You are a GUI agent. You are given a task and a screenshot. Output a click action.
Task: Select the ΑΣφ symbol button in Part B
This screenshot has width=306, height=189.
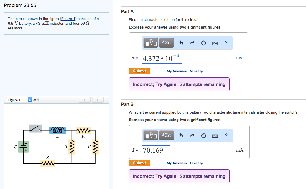(166, 135)
